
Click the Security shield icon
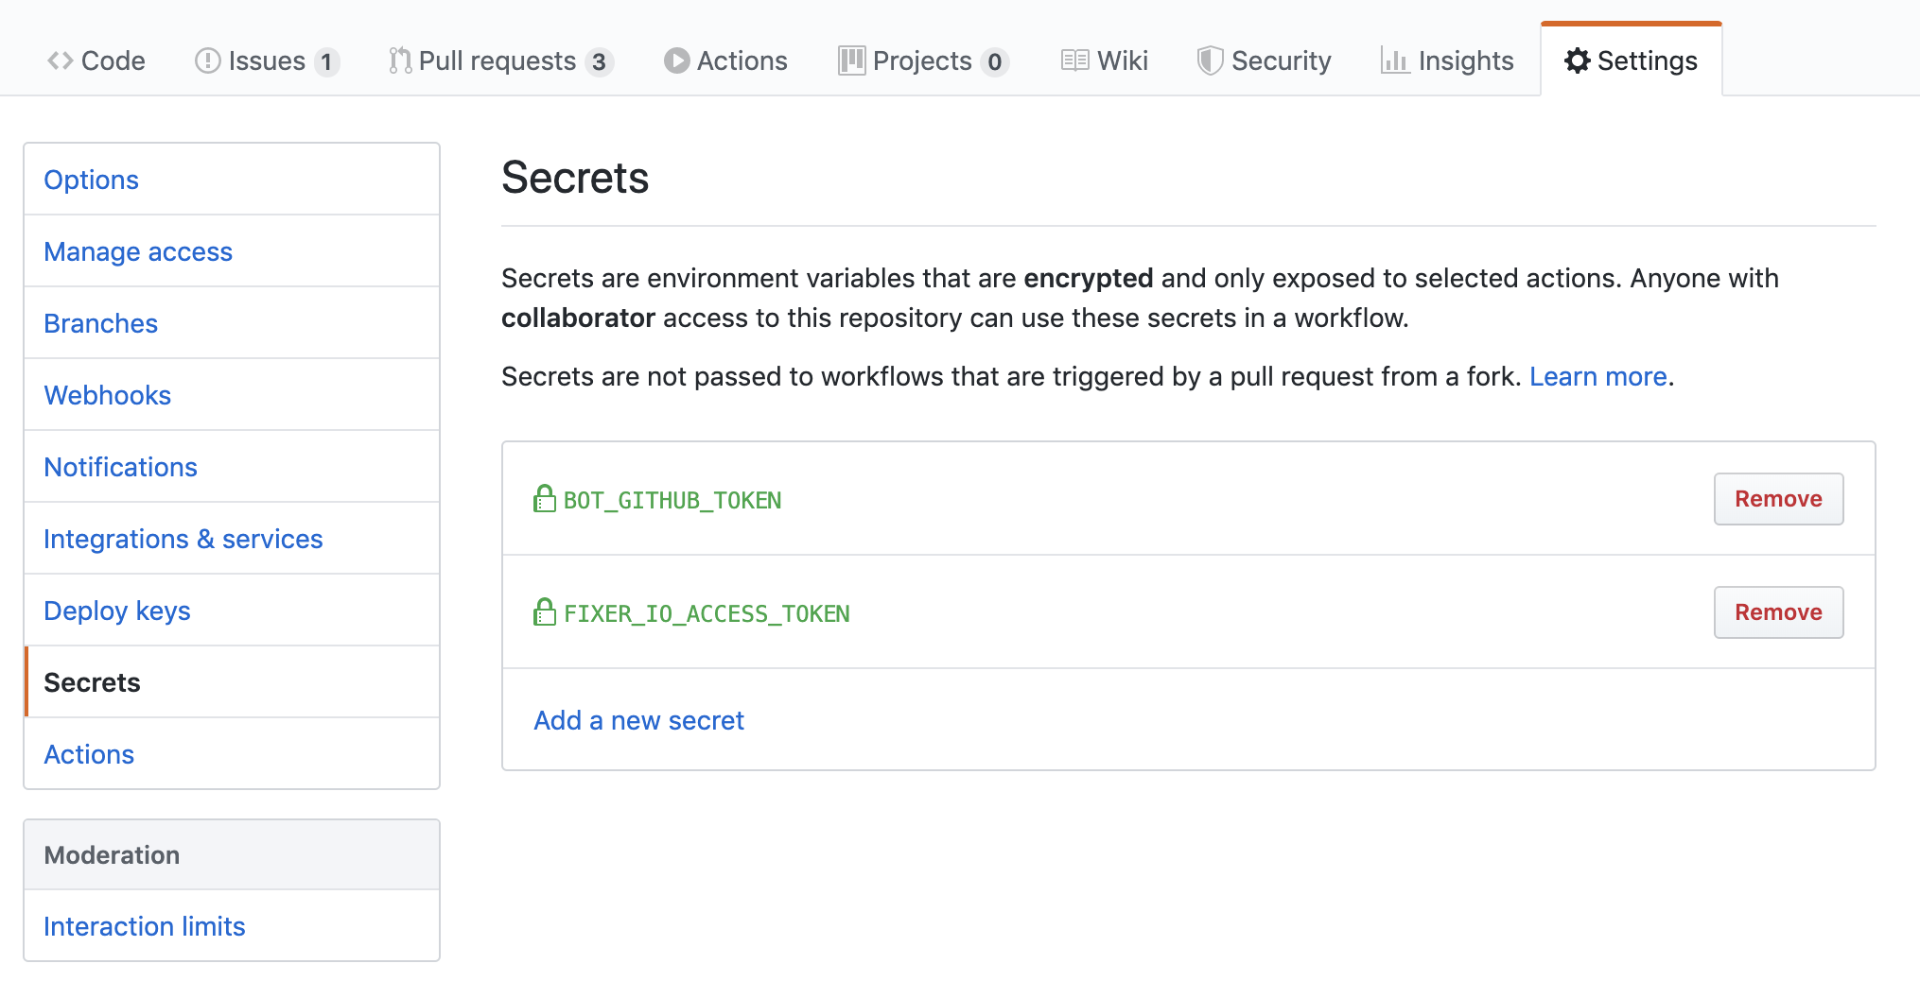(x=1210, y=61)
